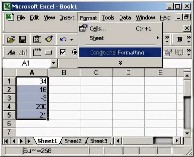194x157 pixels.
Task: Click the calendar 12 toolbar icon
Action: pyautogui.click(x=37, y=39)
